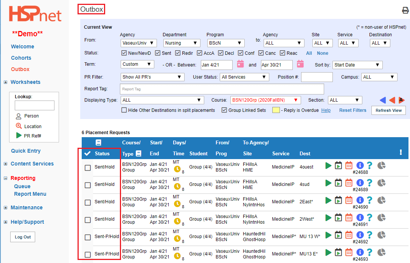Enable Hide Other Destinations in split placements
410x263 pixels.
(124, 110)
